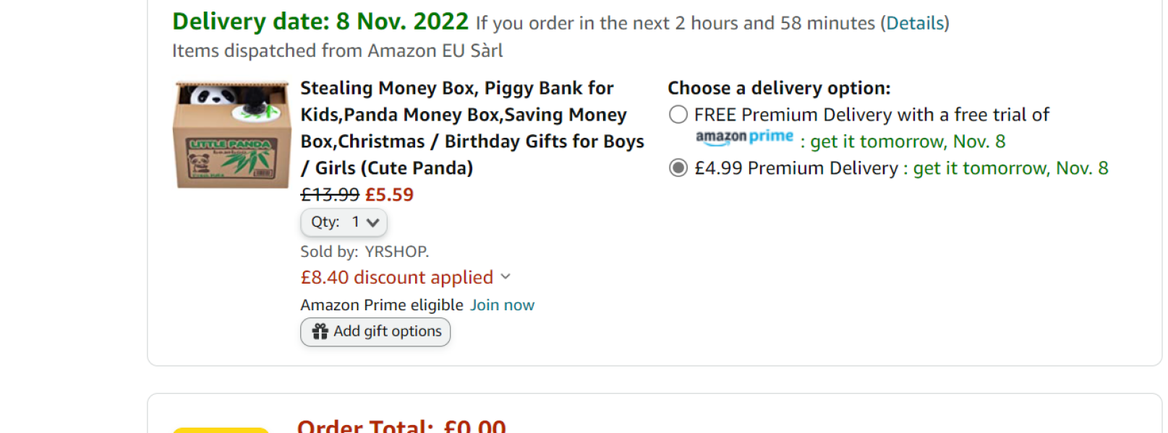The height and width of the screenshot is (433, 1168).
Task: Click the Sold by YRSHOP text
Action: click(365, 251)
